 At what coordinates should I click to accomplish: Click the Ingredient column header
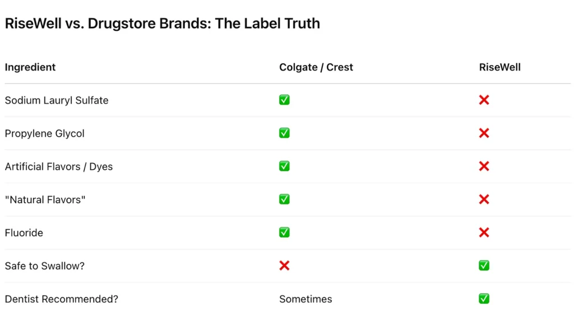tap(30, 67)
